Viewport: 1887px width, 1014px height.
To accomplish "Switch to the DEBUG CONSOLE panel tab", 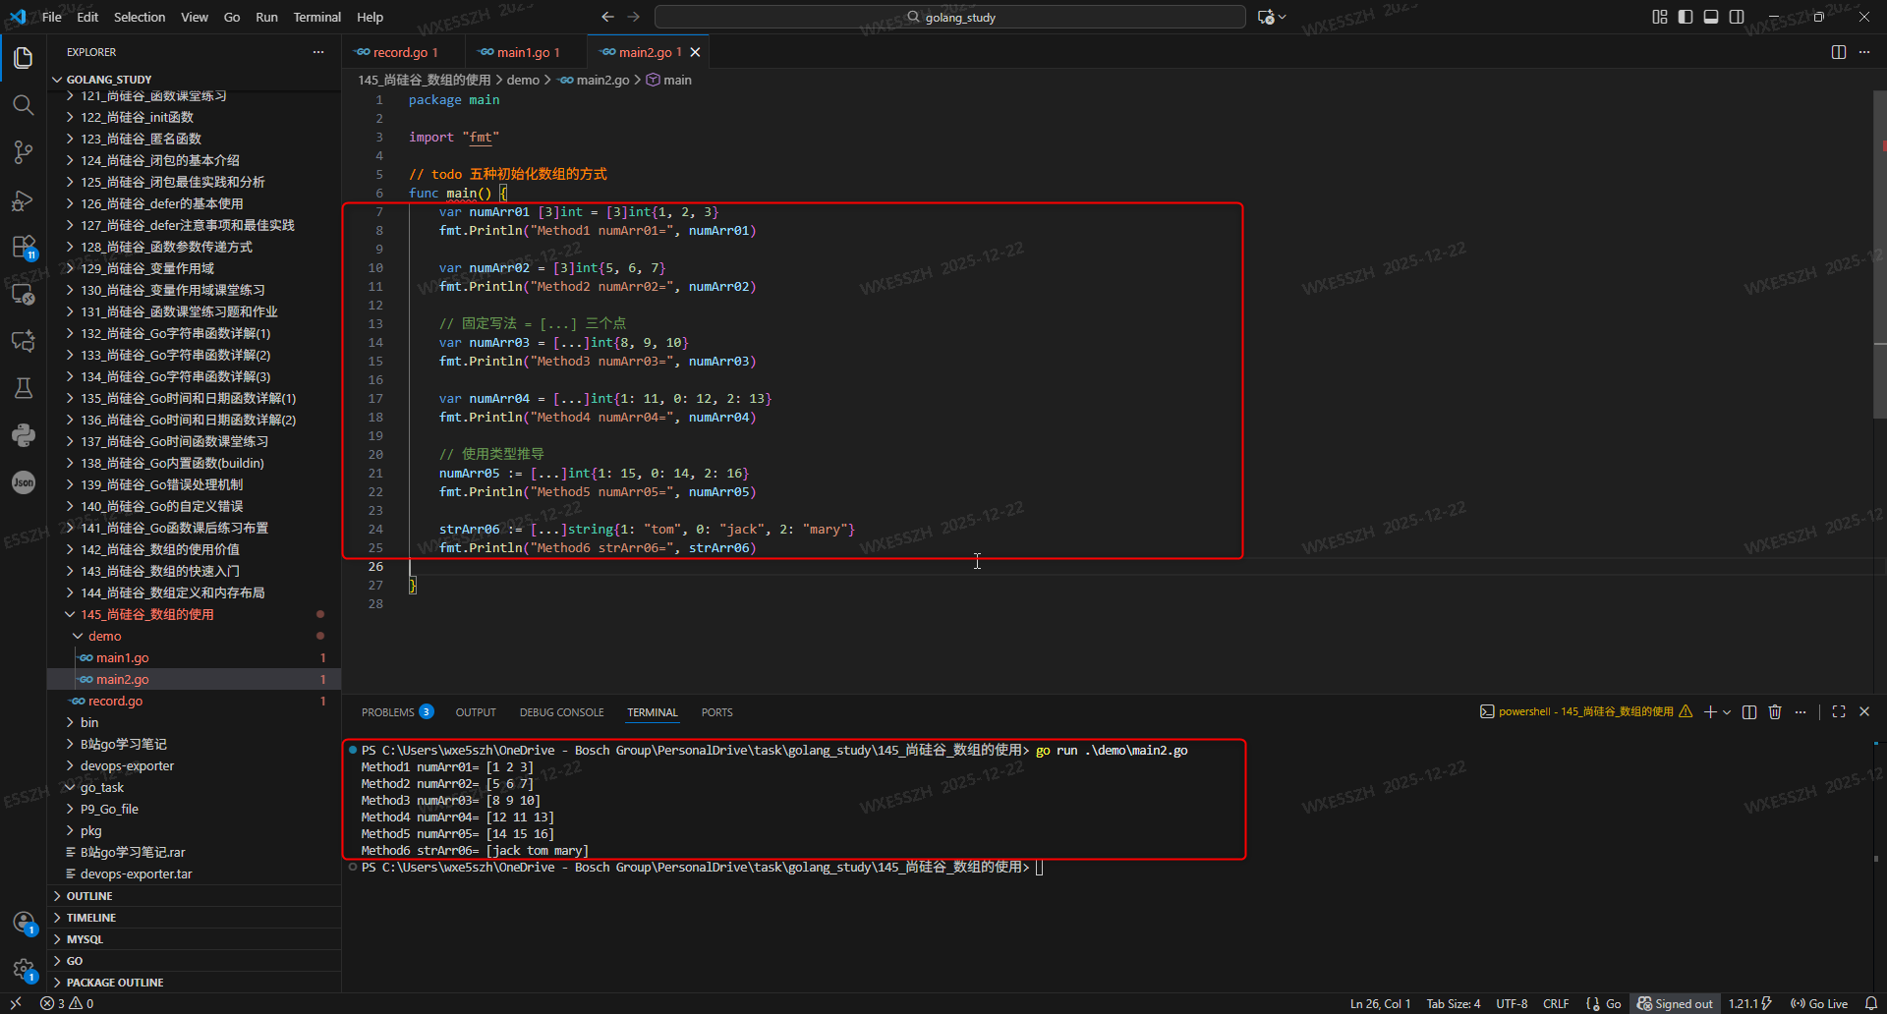I will click(561, 712).
